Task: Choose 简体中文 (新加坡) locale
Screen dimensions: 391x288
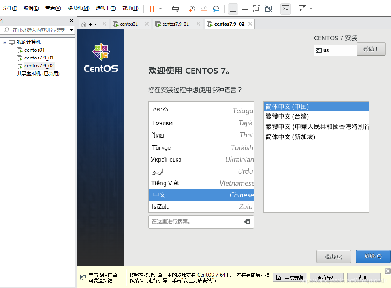Action: tap(316, 137)
